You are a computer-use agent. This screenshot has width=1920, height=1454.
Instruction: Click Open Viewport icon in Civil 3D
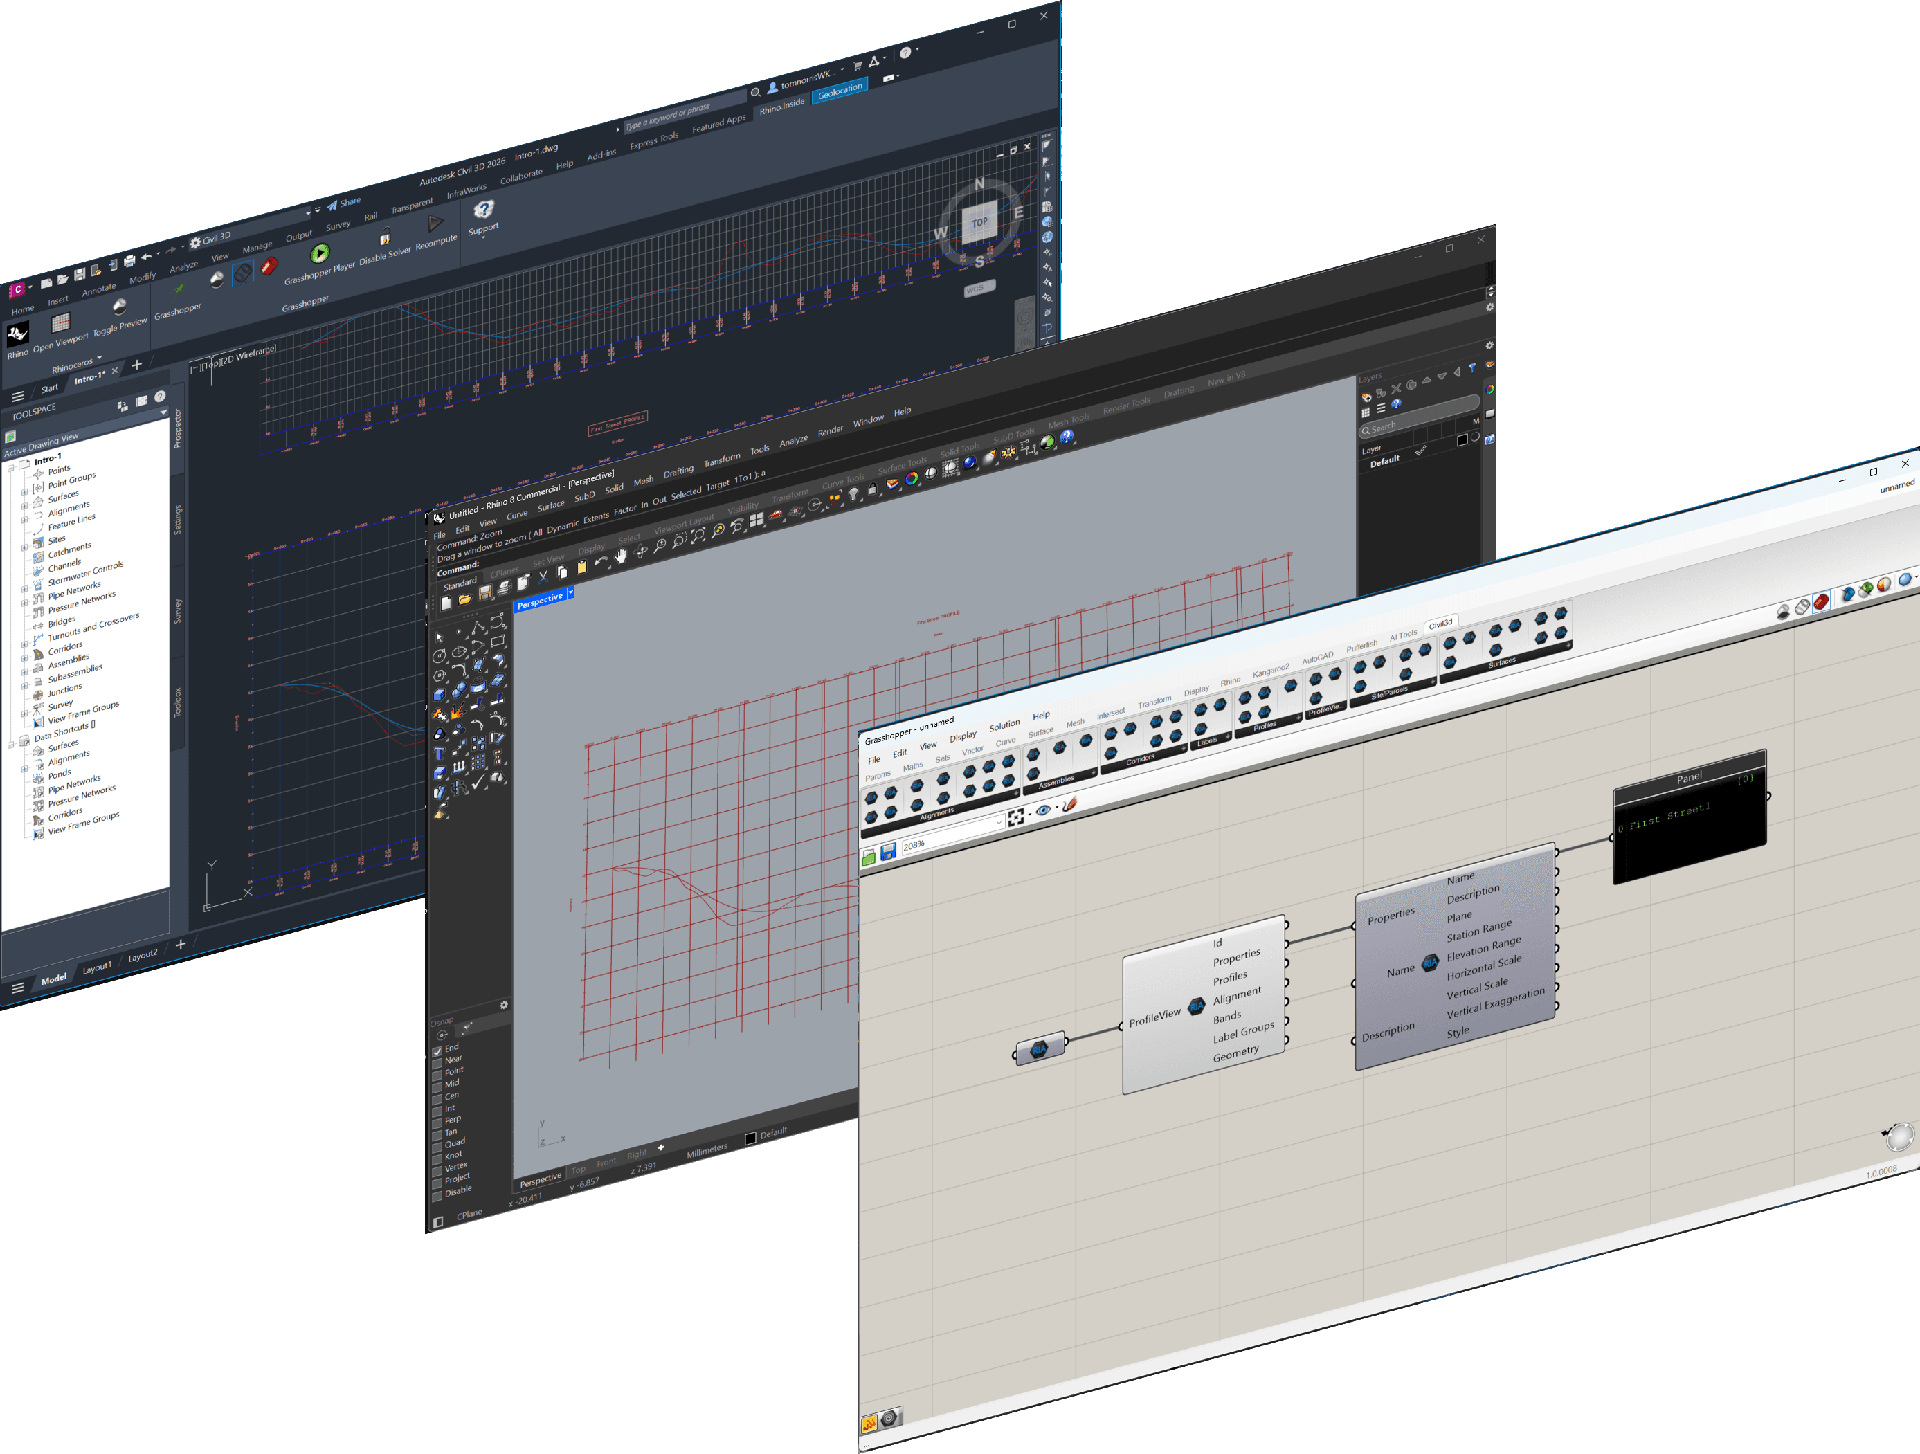pyautogui.click(x=60, y=324)
